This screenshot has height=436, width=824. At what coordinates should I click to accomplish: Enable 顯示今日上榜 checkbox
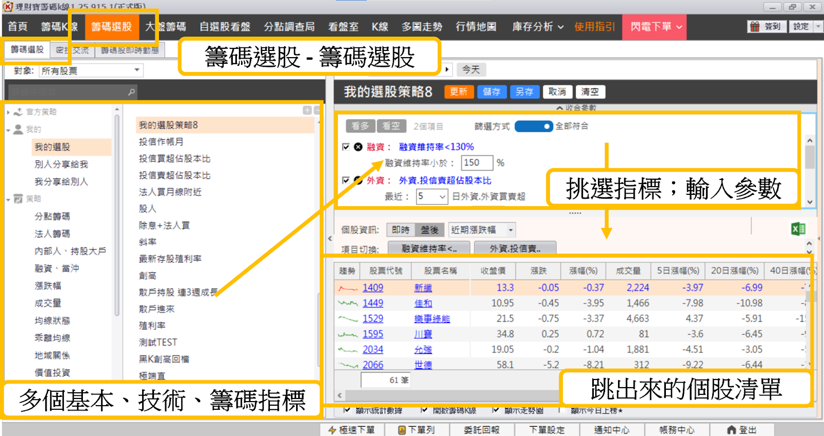(562, 410)
